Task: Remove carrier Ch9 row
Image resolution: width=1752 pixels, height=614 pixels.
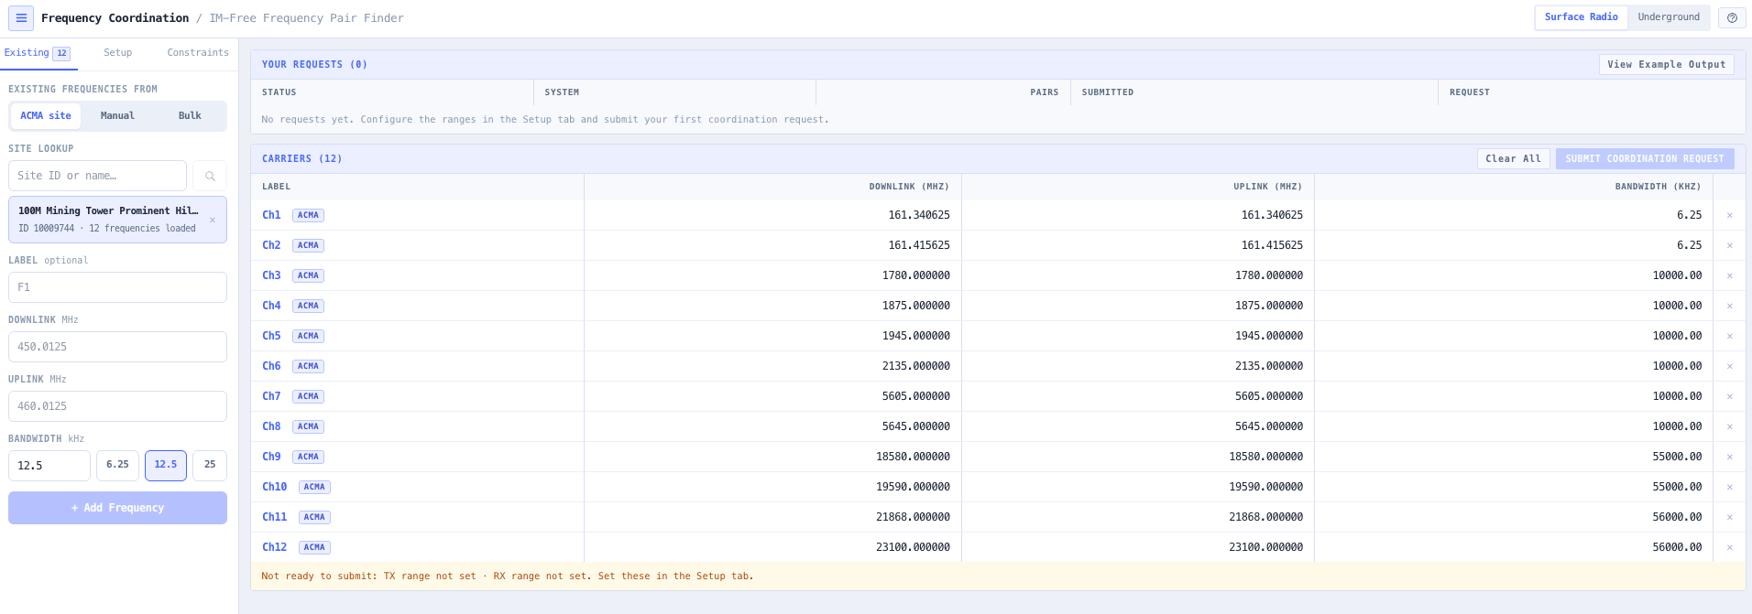Action: 1730,457
